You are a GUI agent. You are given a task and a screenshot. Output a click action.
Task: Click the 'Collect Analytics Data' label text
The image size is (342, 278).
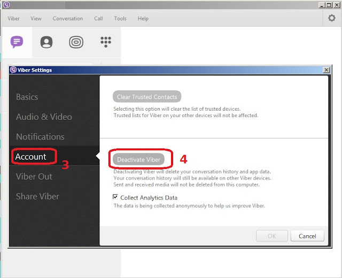click(149, 198)
